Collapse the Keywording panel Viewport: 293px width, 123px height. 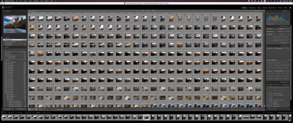click(289, 46)
